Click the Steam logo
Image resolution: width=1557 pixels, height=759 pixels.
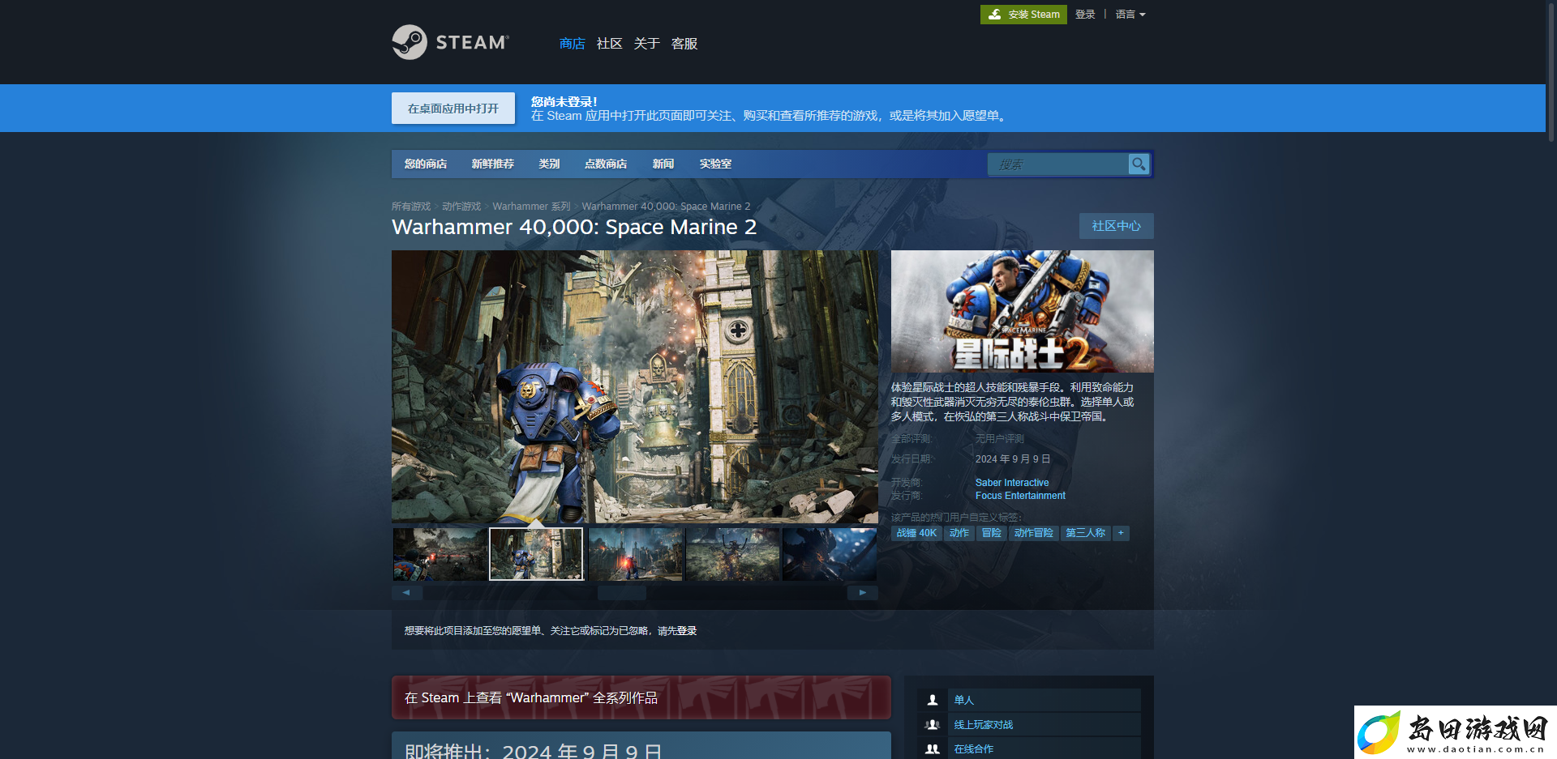(451, 42)
